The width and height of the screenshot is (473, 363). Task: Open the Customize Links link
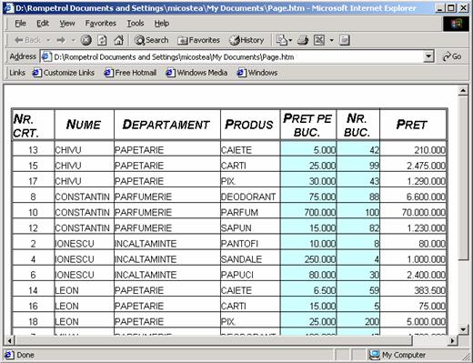[64, 73]
